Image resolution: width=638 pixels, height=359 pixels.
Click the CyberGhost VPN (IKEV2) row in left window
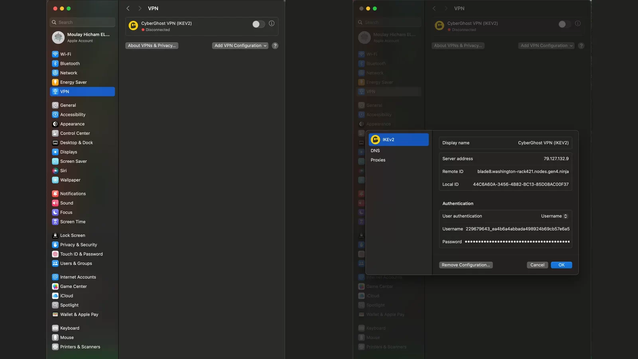202,26
